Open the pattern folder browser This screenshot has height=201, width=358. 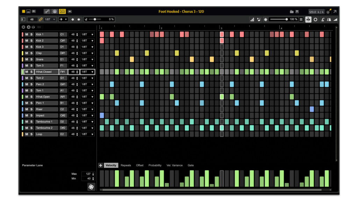tap(292, 12)
